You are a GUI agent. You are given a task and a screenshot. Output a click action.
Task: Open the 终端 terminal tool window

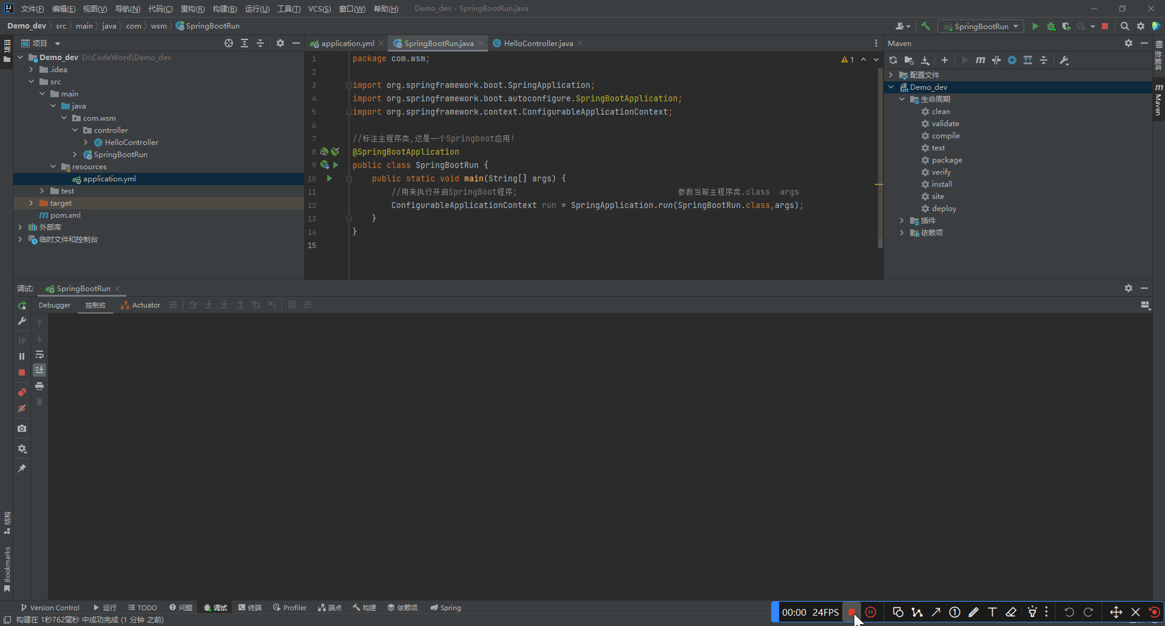(x=250, y=607)
